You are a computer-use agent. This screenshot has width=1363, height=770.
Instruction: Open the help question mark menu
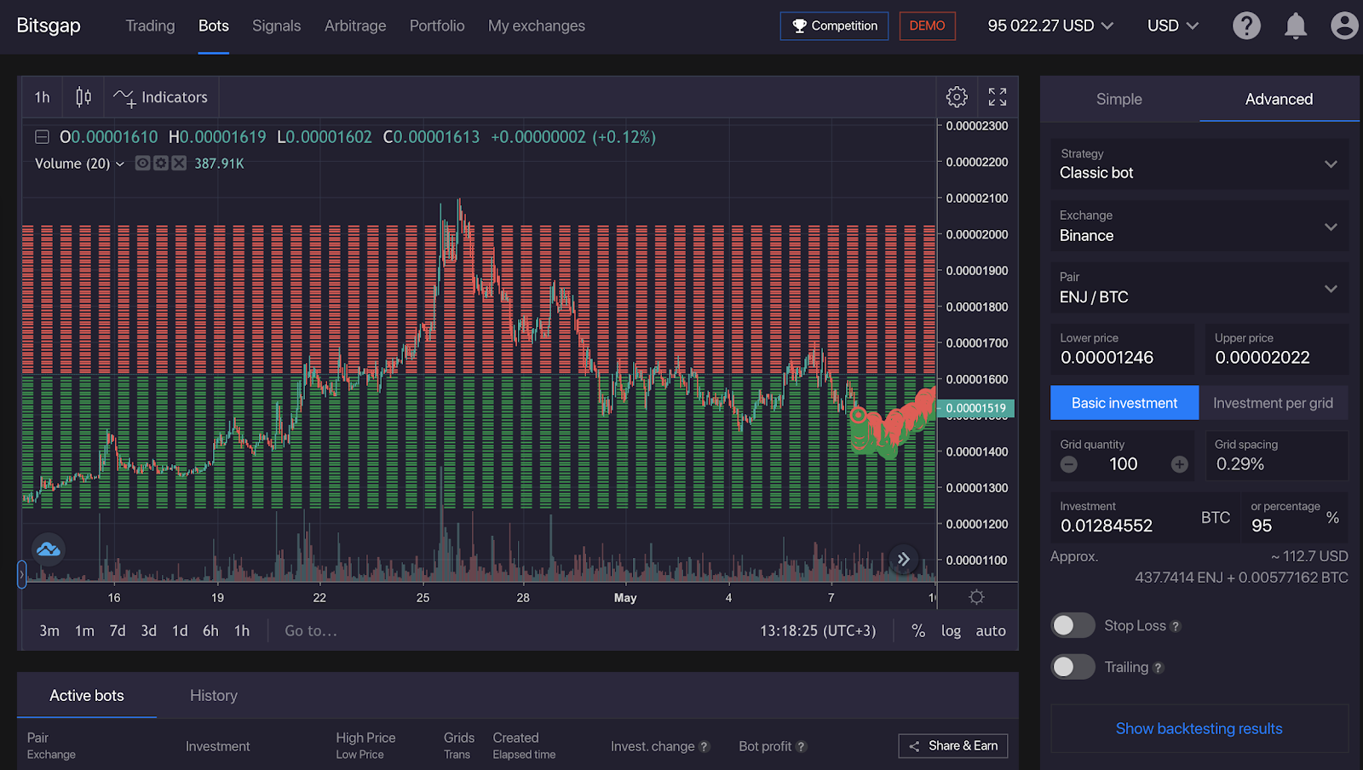tap(1246, 26)
